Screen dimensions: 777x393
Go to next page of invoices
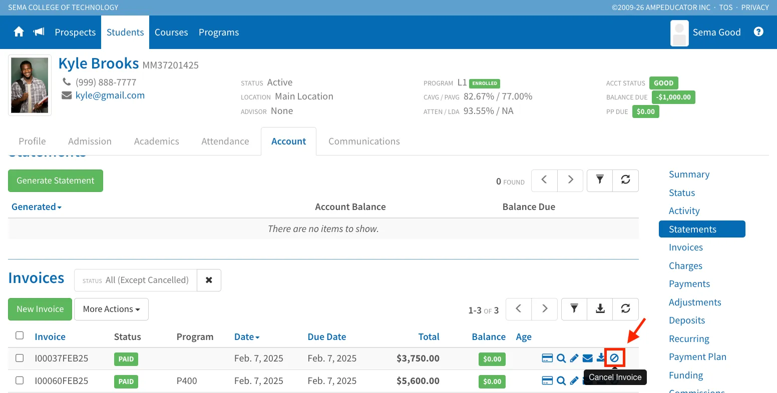pyautogui.click(x=545, y=309)
